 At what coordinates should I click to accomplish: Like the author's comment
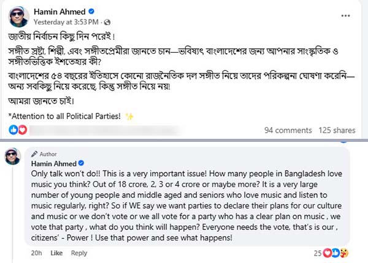[56, 252]
